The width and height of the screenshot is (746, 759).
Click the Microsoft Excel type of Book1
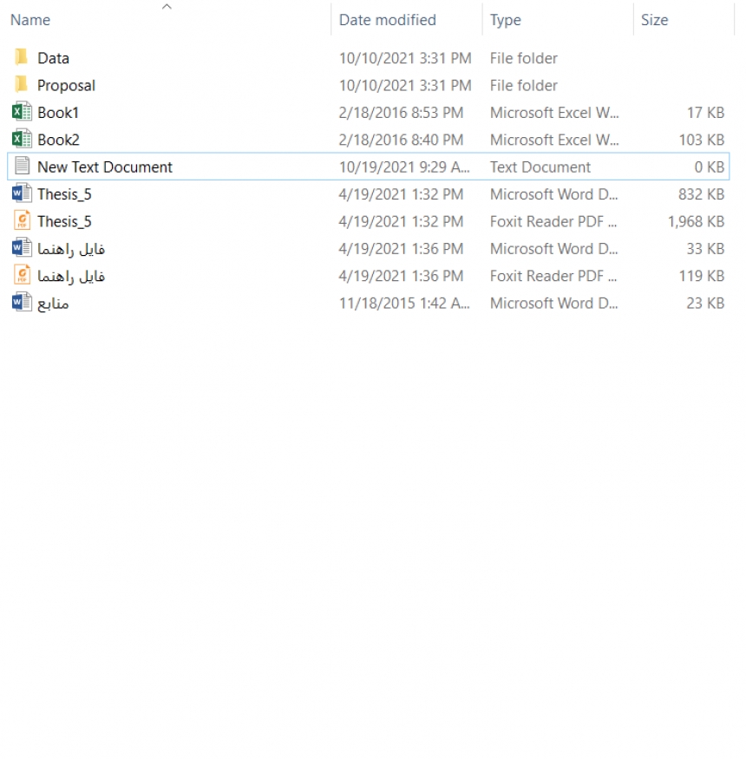click(x=554, y=113)
